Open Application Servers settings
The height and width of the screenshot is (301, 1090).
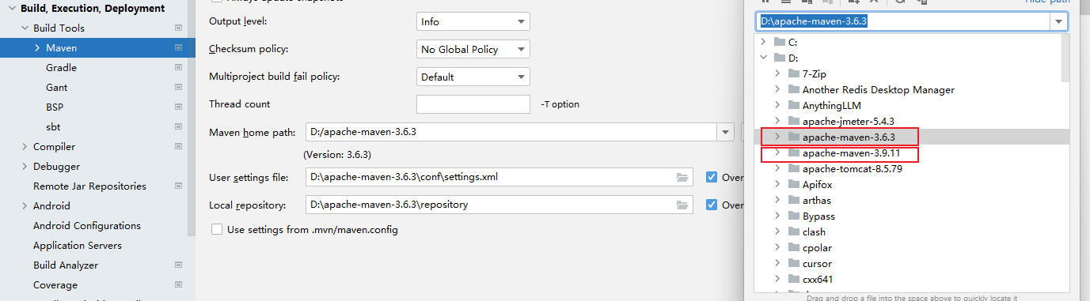(77, 246)
